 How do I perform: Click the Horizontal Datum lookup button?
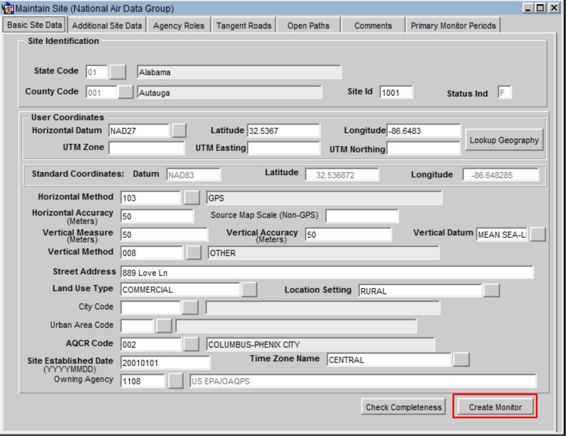point(180,130)
